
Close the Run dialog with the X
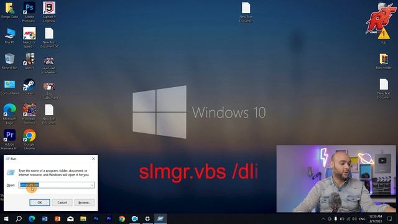point(93,159)
